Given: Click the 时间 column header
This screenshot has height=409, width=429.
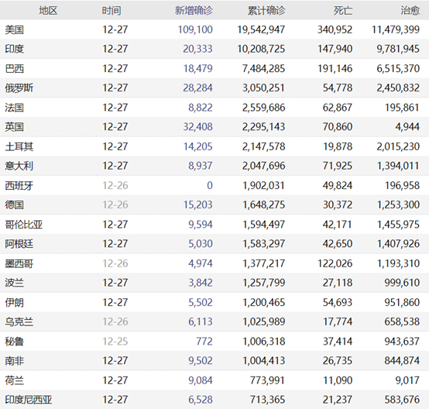Looking at the screenshot, I should click(112, 11).
